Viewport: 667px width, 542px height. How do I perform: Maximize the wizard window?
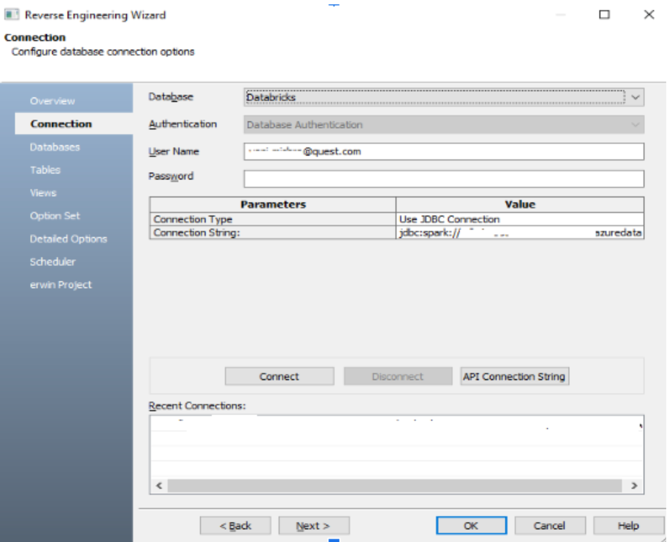point(604,15)
